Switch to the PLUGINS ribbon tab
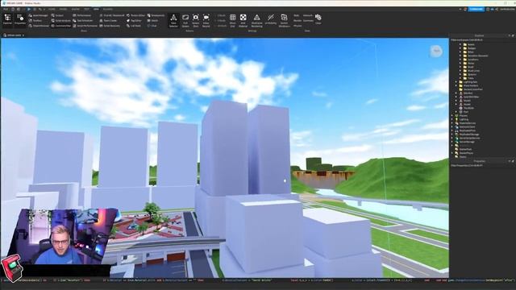 pos(107,9)
